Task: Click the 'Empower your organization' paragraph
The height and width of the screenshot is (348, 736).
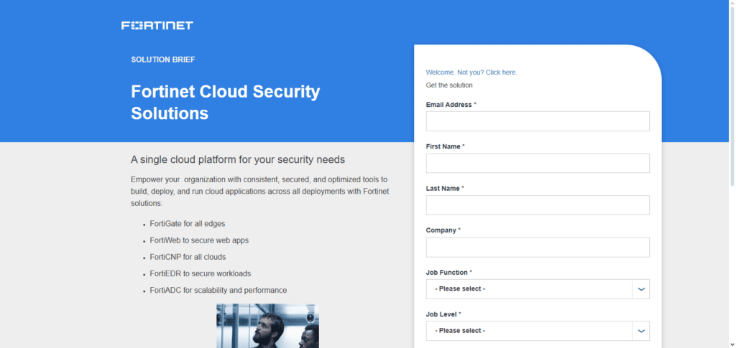Action: click(x=260, y=191)
